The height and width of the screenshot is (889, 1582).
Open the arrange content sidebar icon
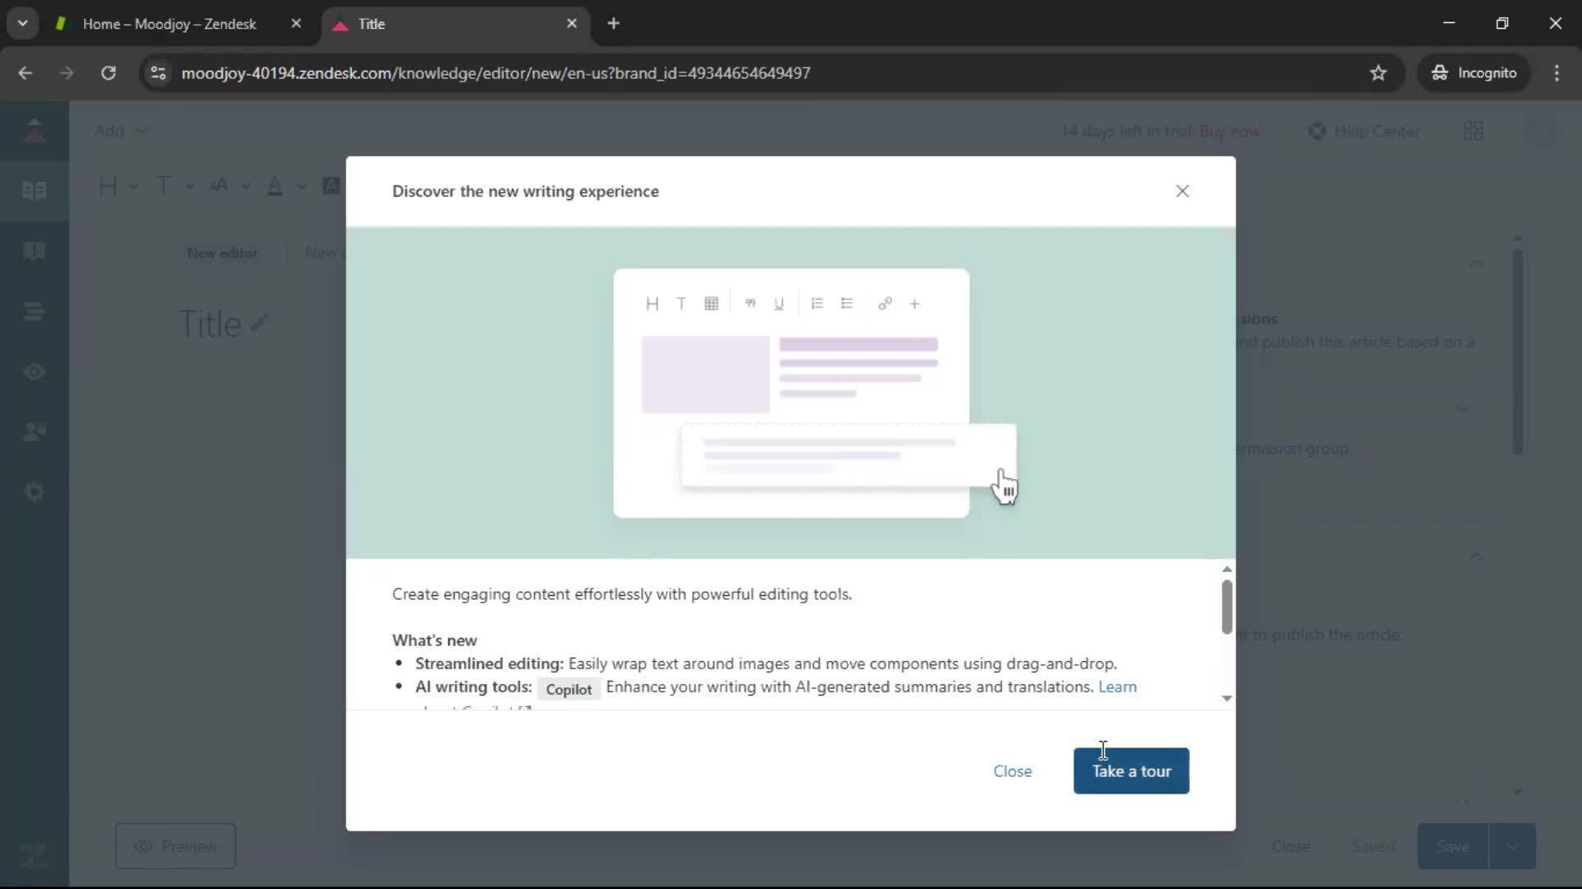(x=34, y=311)
